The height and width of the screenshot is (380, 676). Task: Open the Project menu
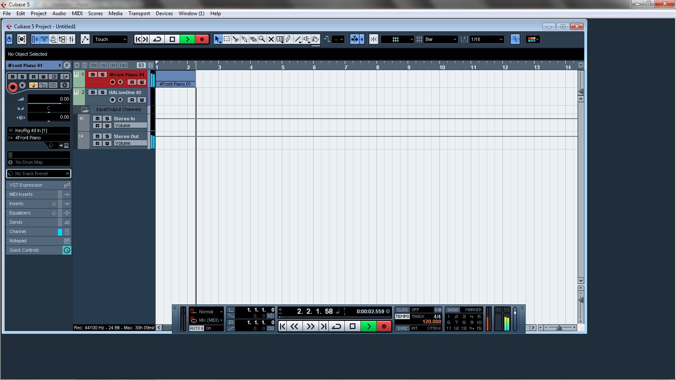tap(38, 14)
